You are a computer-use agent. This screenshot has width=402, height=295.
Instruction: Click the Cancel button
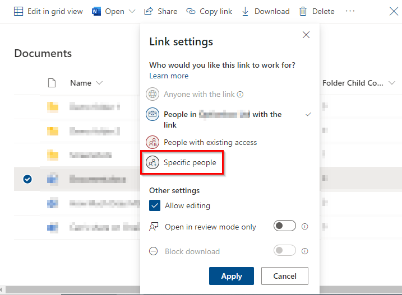285,276
